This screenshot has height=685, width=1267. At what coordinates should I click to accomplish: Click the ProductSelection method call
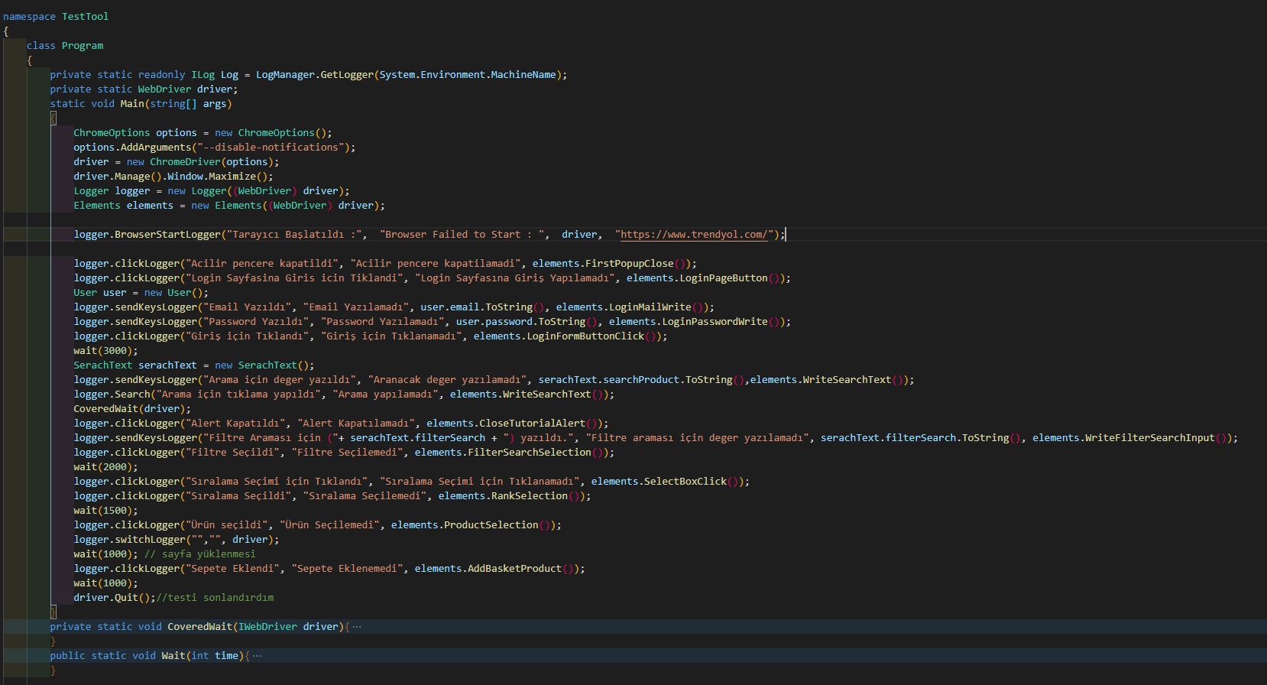pos(491,525)
